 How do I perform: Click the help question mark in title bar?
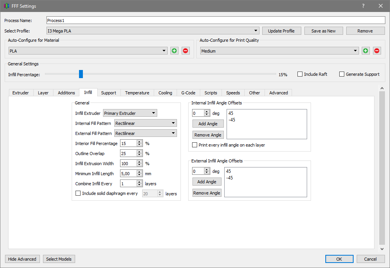[x=363, y=6]
